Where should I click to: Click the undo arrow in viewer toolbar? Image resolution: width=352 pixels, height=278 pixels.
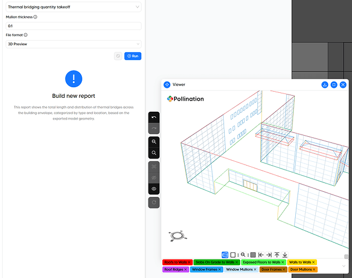154,117
